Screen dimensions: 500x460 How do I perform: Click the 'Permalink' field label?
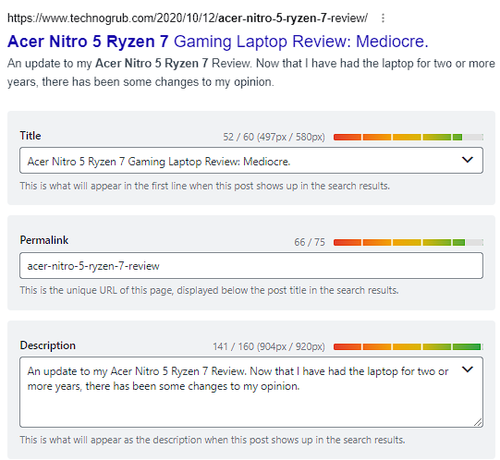coord(44,240)
